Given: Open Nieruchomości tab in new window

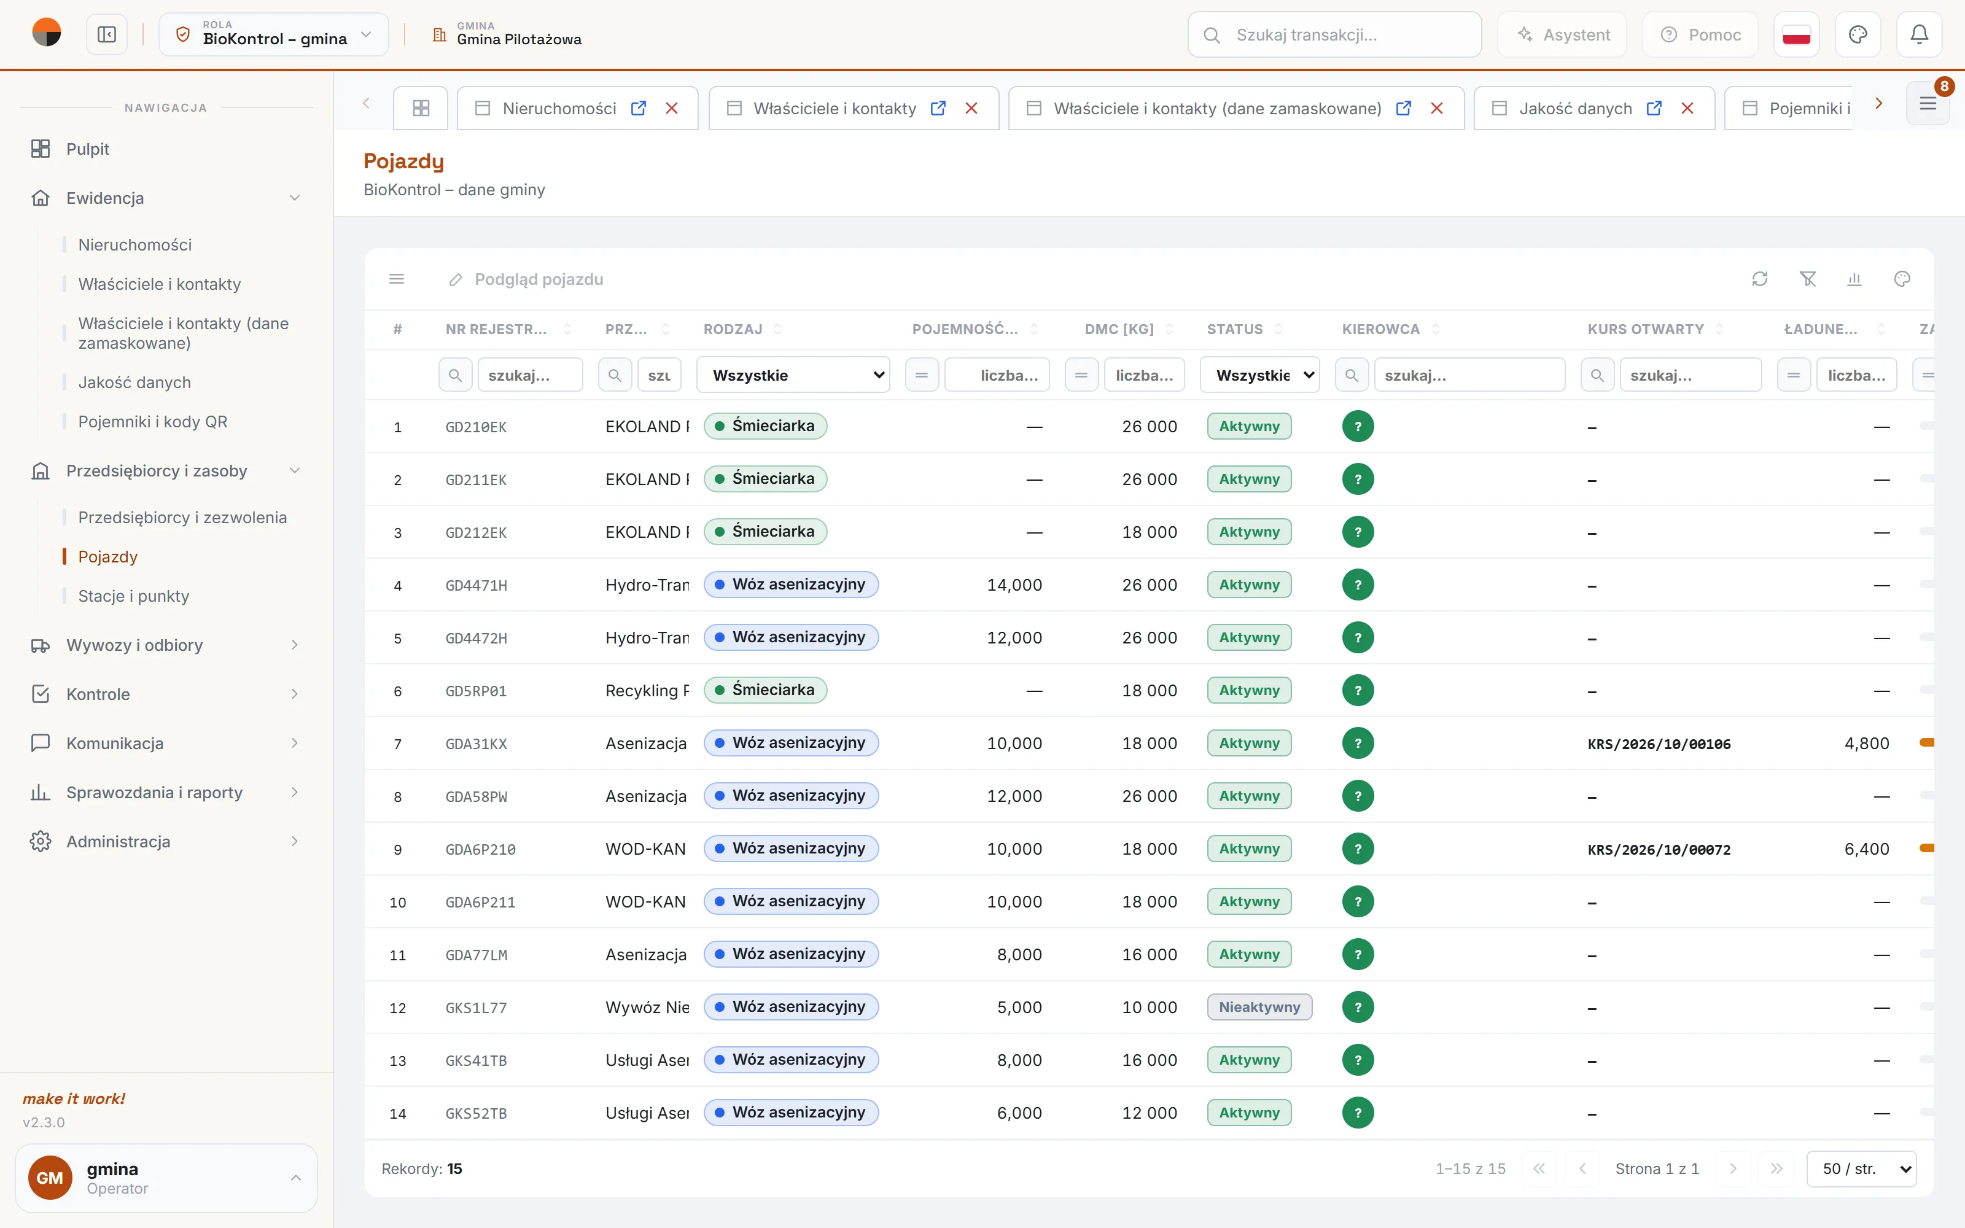Looking at the screenshot, I should click(x=639, y=108).
